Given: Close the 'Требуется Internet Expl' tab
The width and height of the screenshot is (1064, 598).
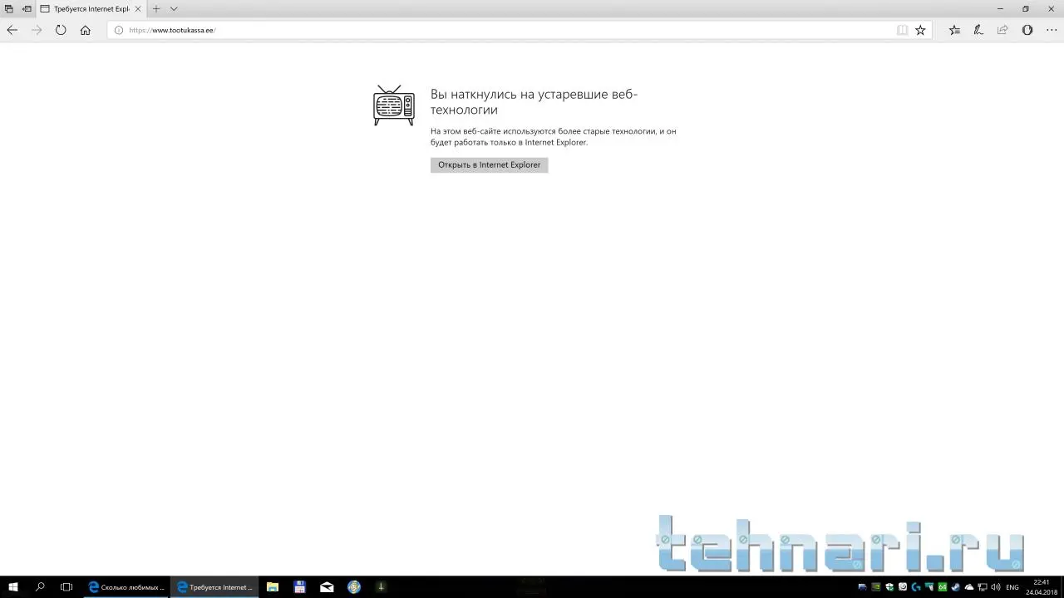Looking at the screenshot, I should point(138,8).
